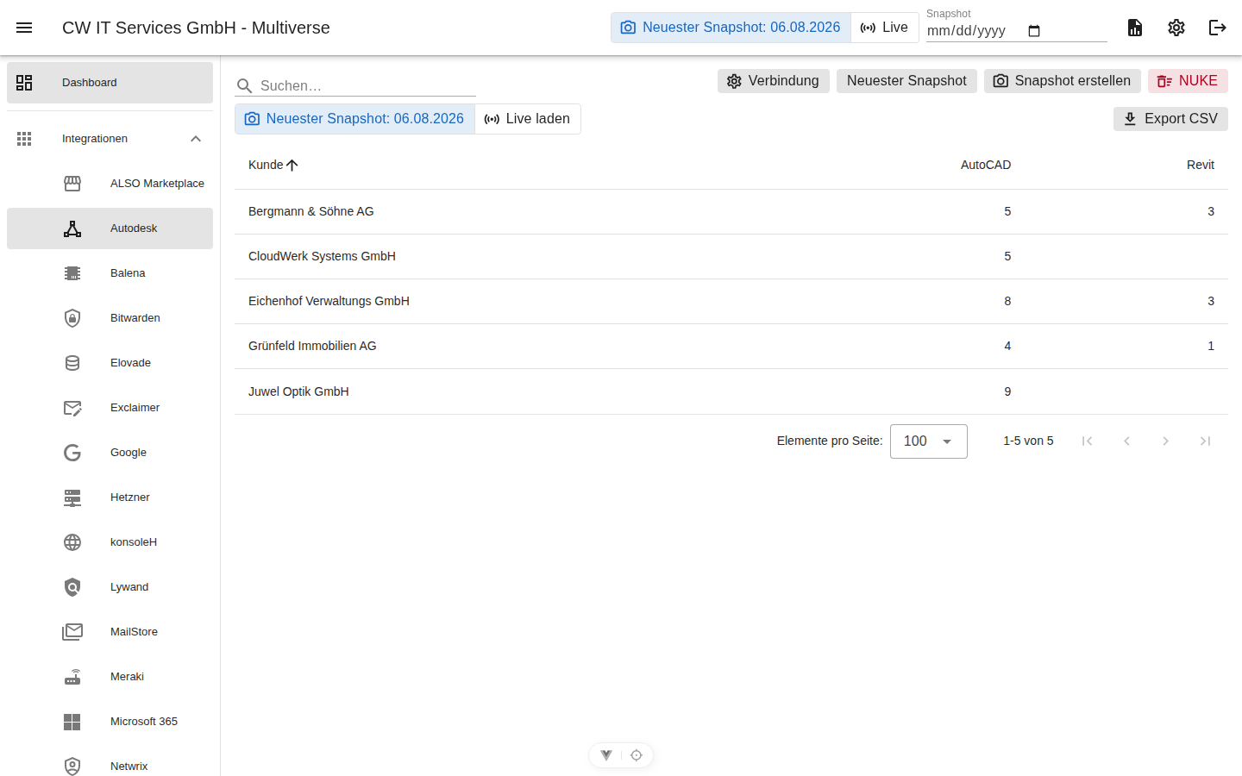Open Hetzner integration page
The width and height of the screenshot is (1242, 776).
[x=110, y=498]
